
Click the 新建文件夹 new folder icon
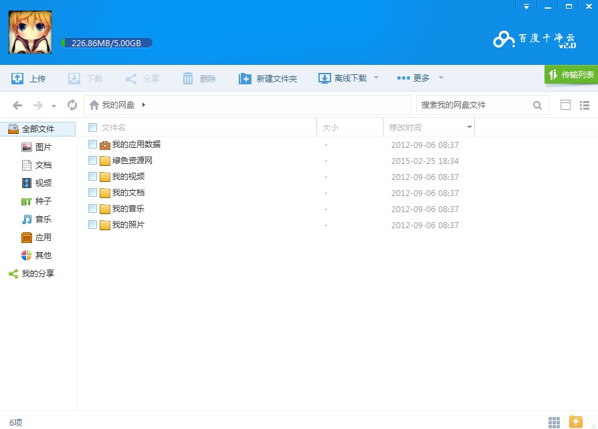(x=245, y=78)
